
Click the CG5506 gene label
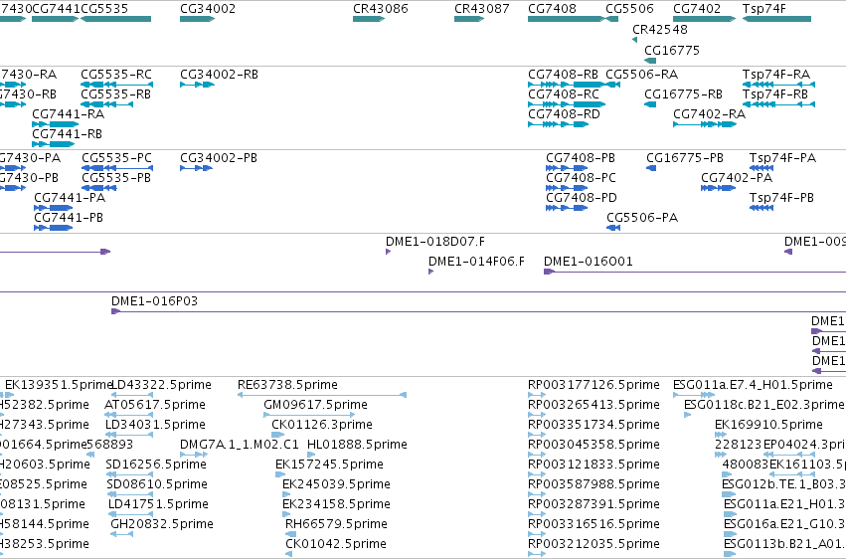pyautogui.click(x=629, y=9)
